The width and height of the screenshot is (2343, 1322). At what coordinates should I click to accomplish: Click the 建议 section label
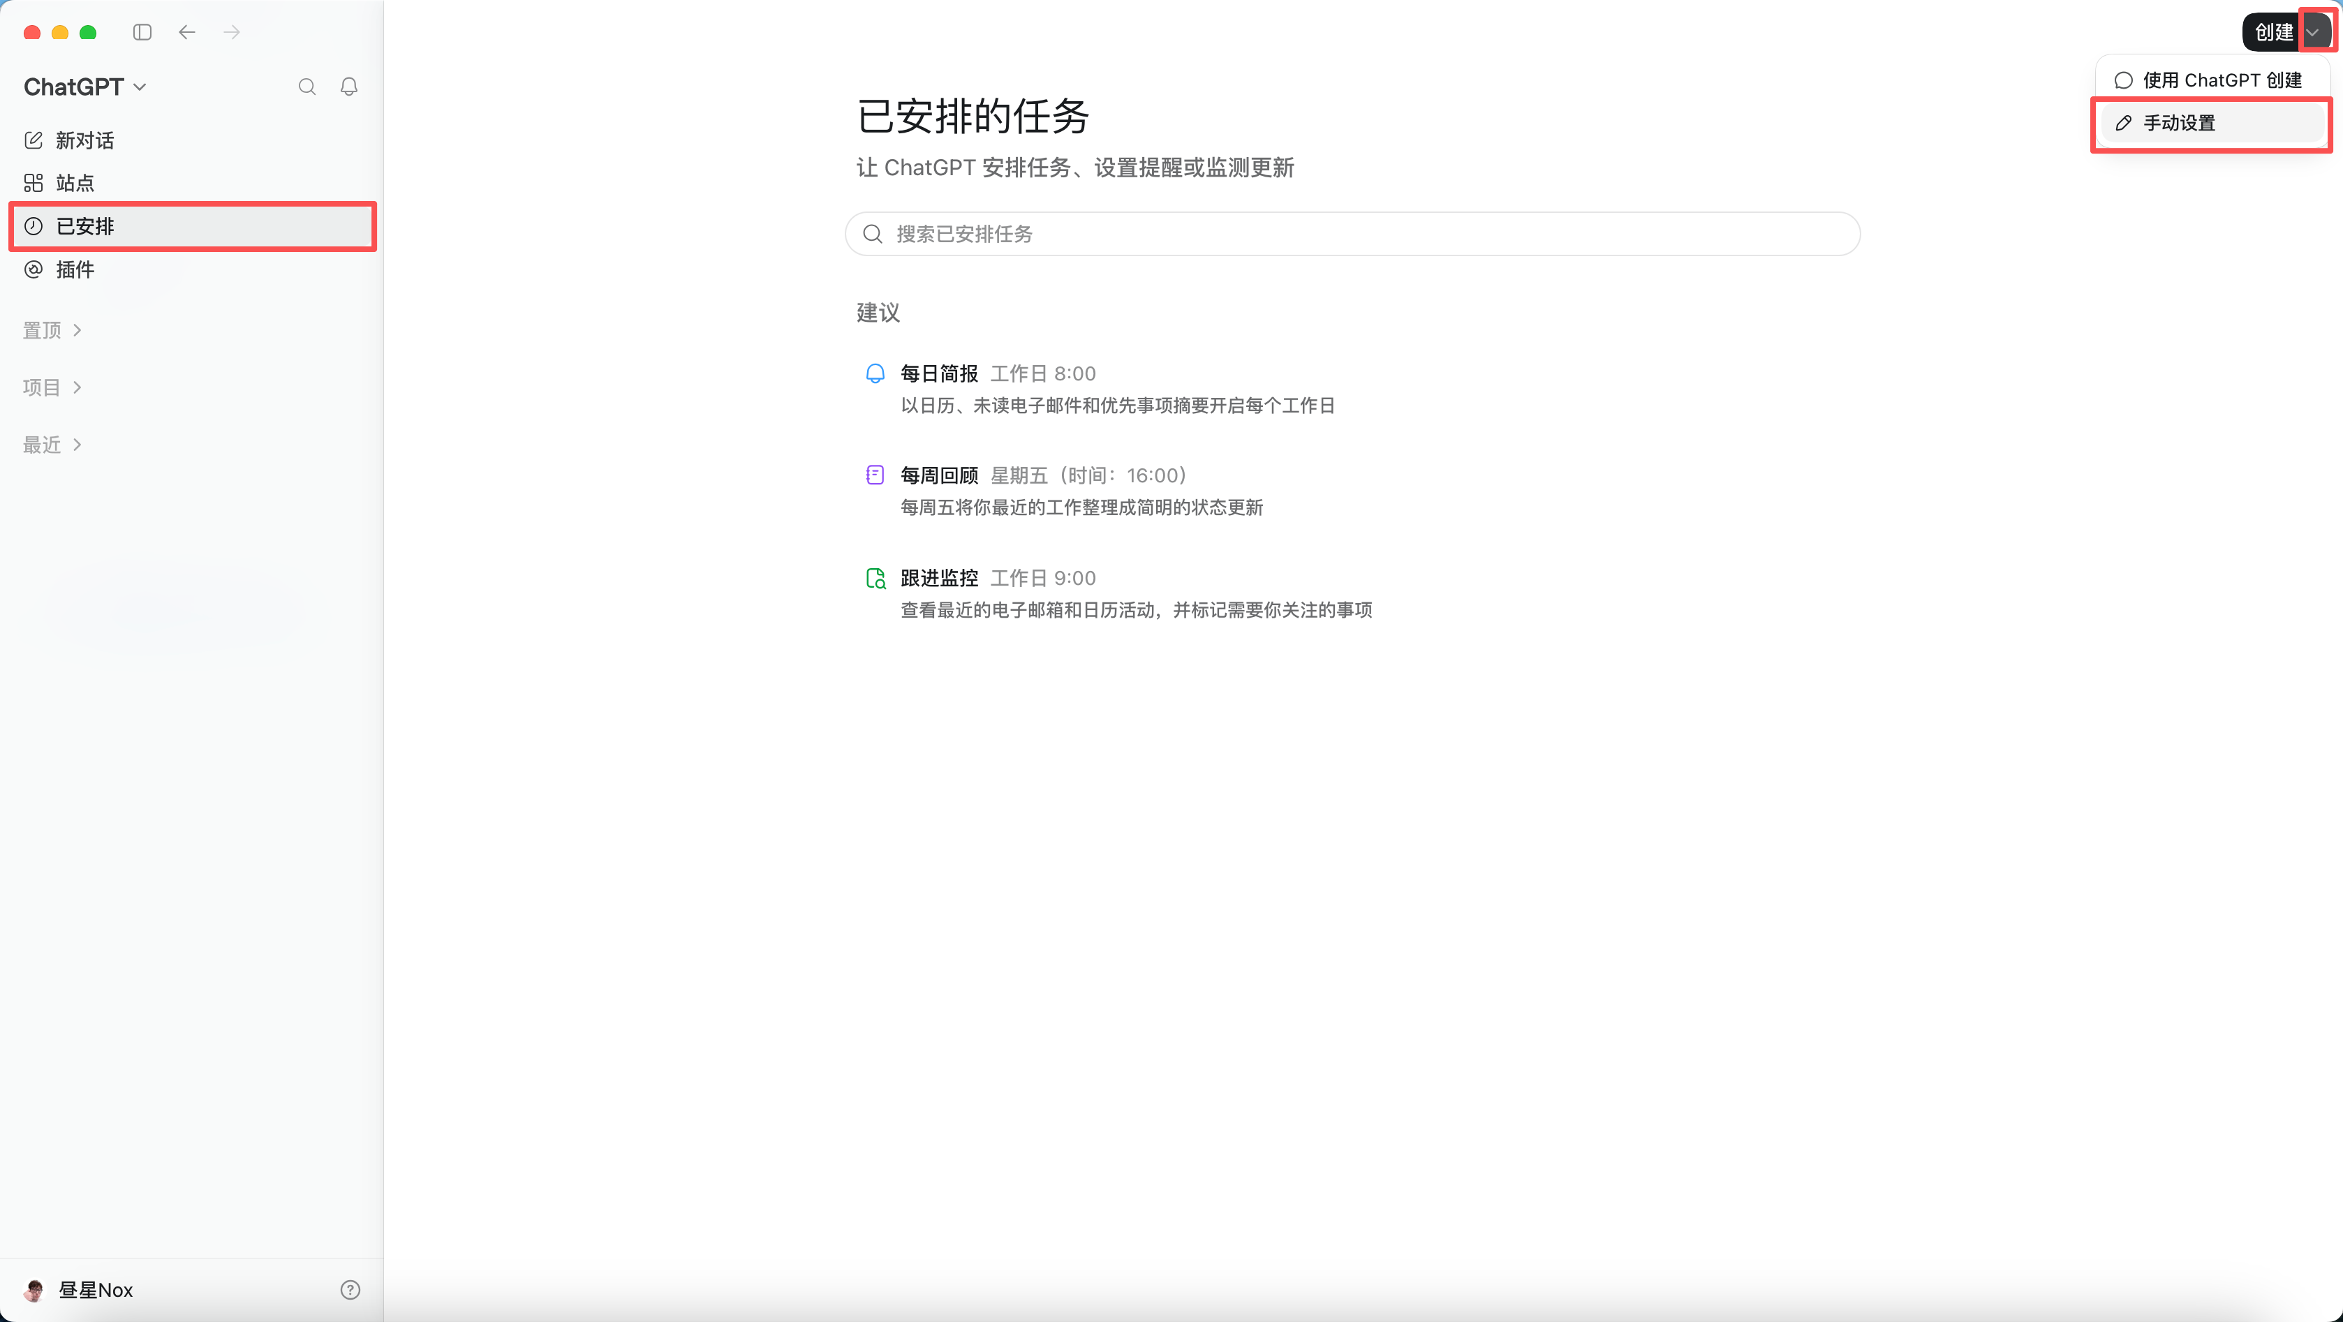pyautogui.click(x=878, y=313)
